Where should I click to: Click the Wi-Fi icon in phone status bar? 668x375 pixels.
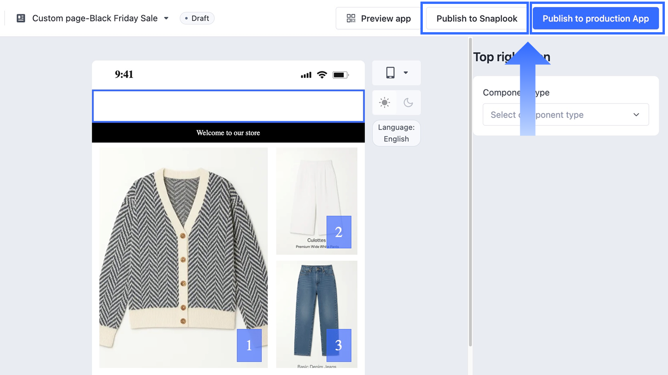click(322, 75)
